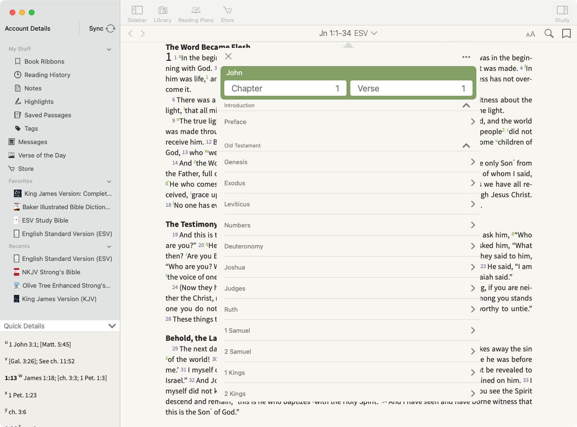Select the book Leviticus

(349, 204)
